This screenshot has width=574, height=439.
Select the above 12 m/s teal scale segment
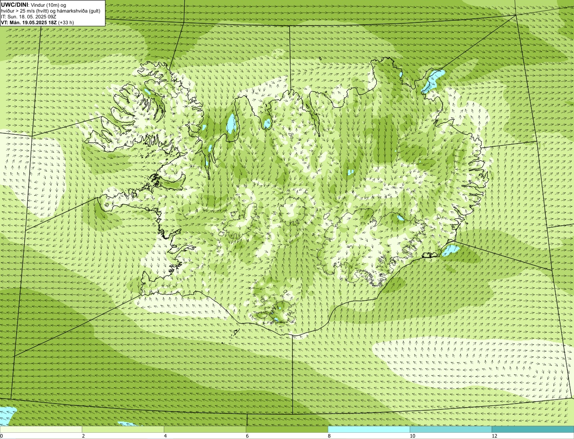coord(533,429)
